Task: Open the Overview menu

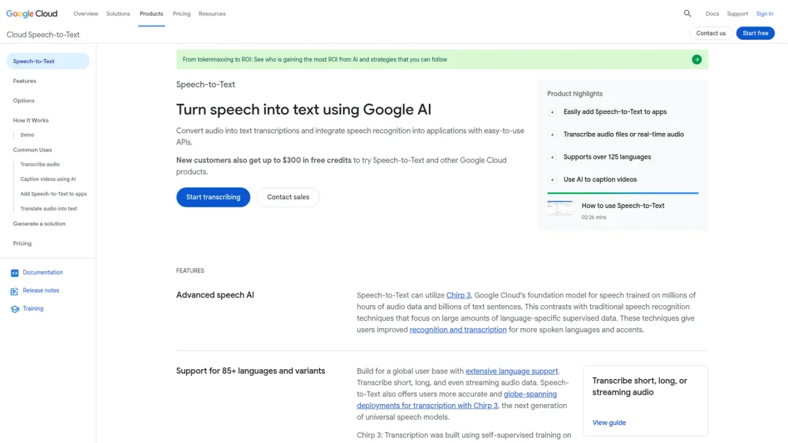Action: pos(86,14)
